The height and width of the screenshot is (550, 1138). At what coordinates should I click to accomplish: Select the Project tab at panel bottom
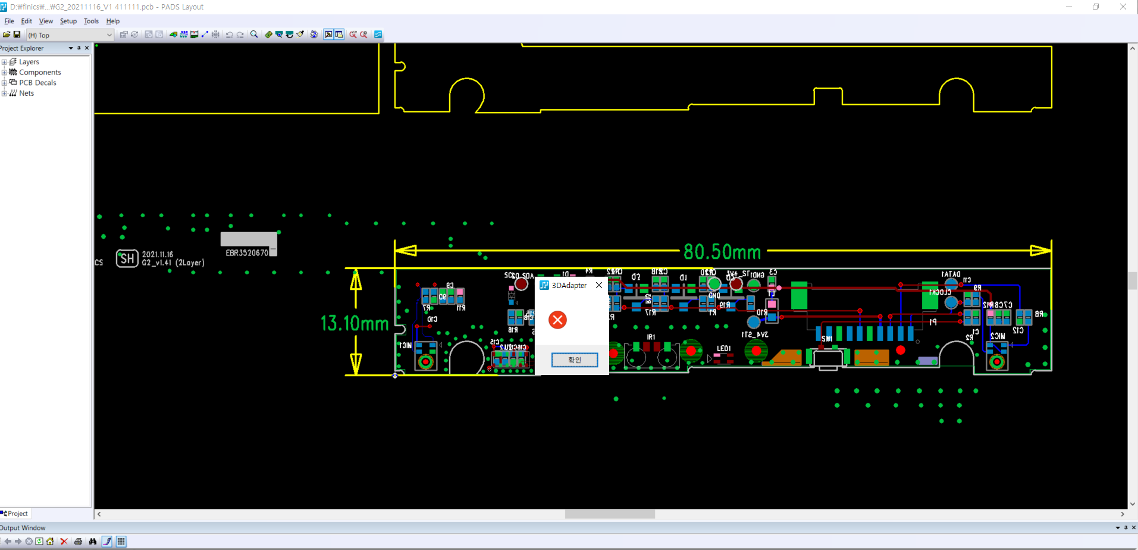tap(15, 514)
